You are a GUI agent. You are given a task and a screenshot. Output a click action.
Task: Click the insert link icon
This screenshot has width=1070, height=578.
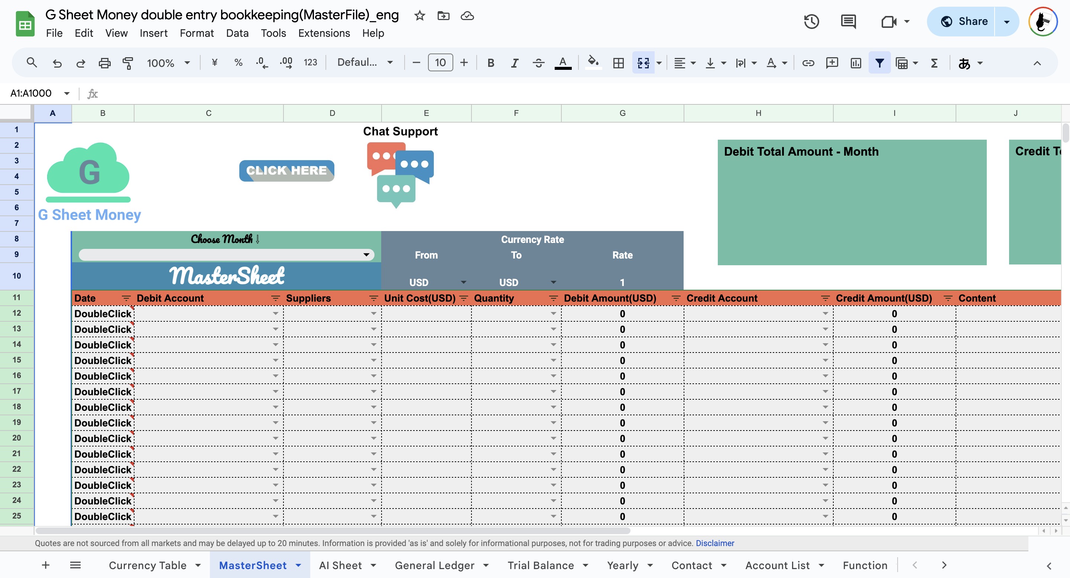807,63
